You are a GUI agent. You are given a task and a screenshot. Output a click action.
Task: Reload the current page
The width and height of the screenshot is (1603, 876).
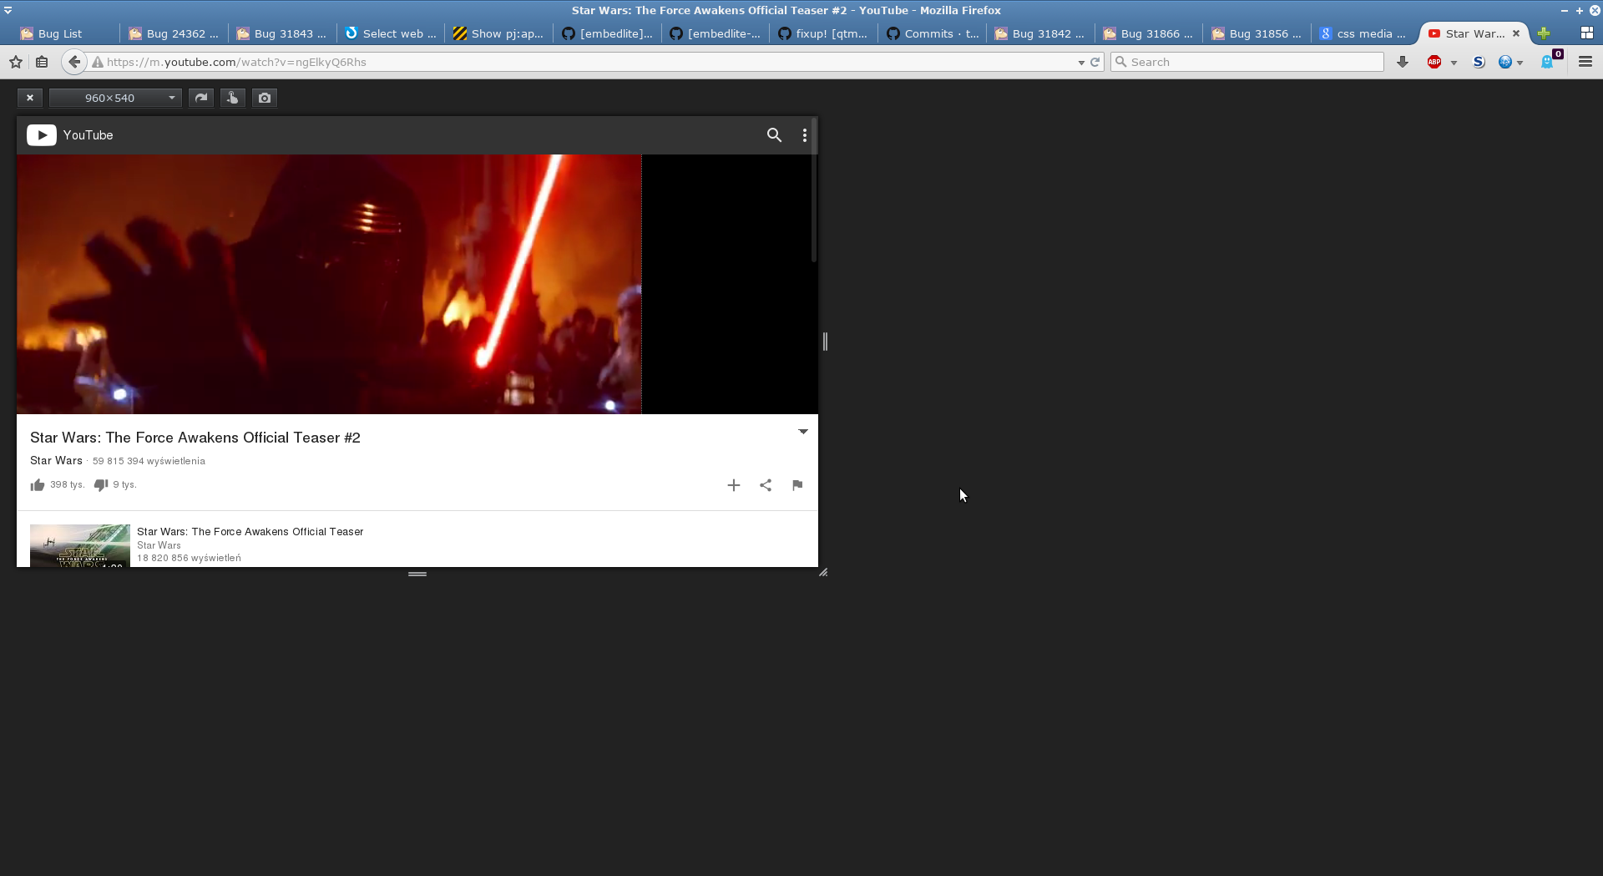[1095, 62]
